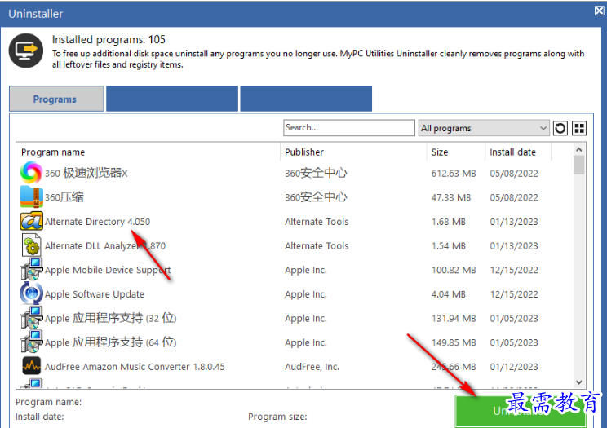Open the All programs filter dropdown

[484, 128]
